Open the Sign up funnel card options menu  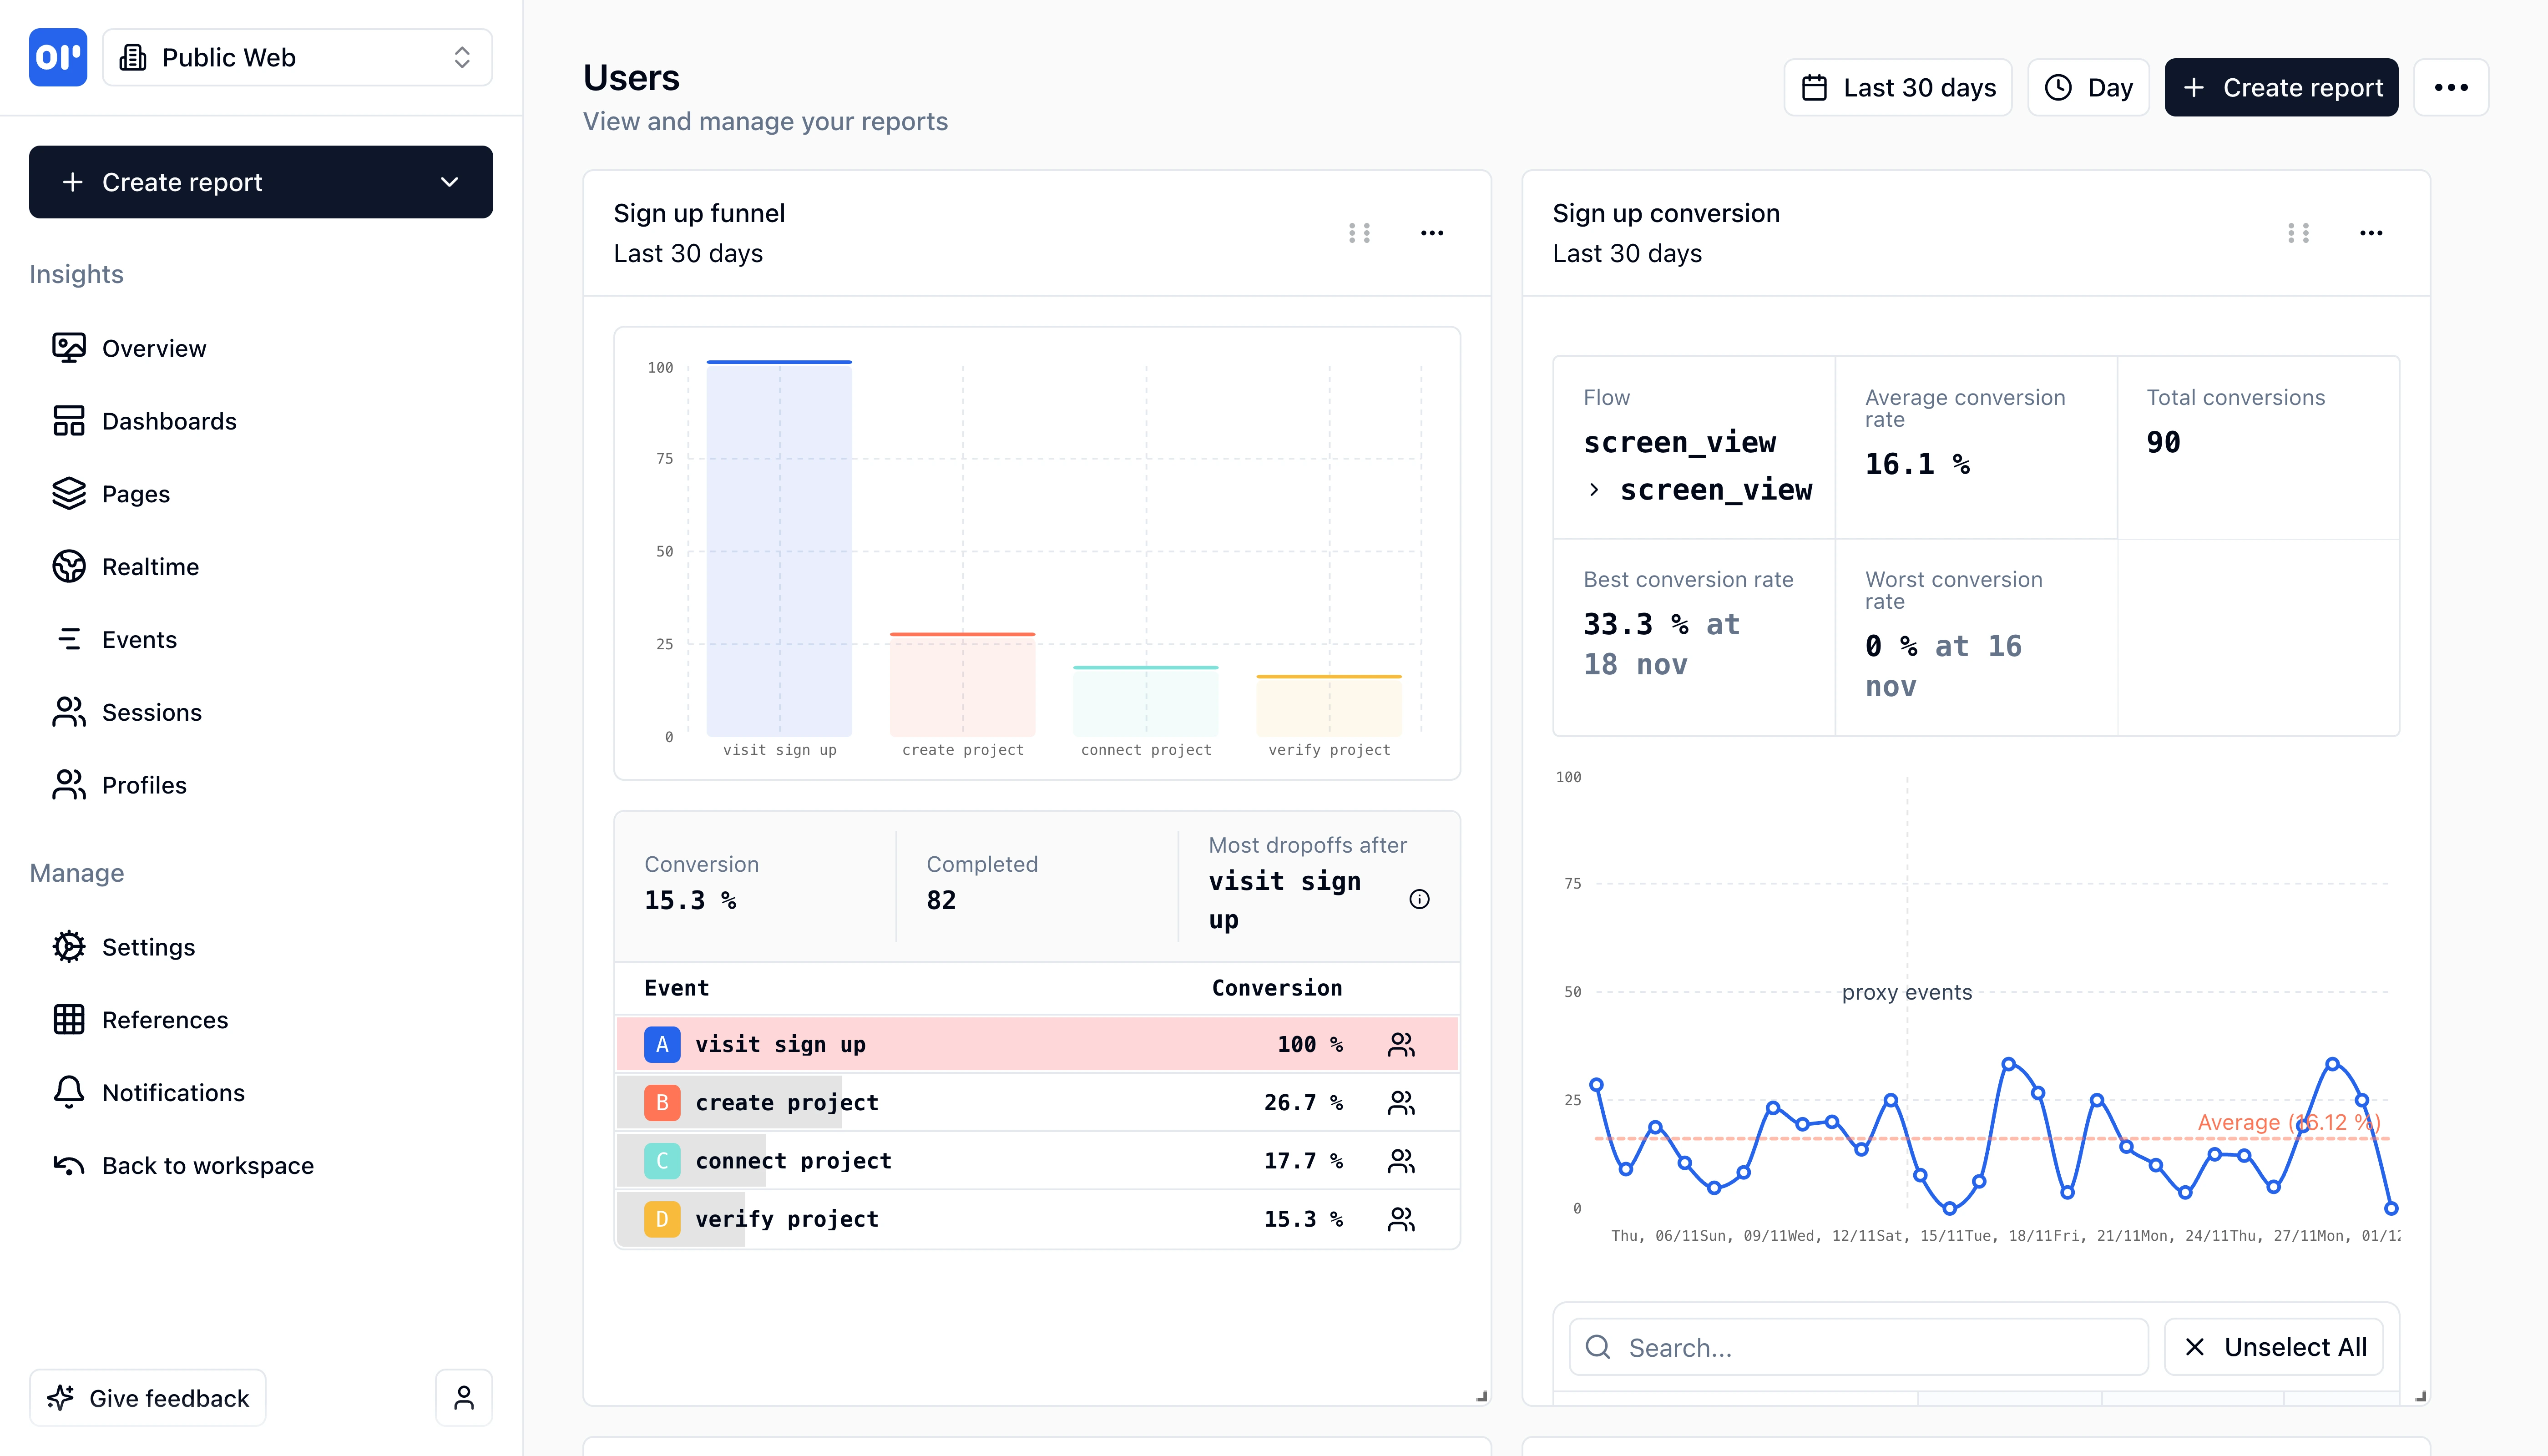click(x=1433, y=233)
